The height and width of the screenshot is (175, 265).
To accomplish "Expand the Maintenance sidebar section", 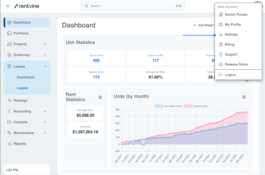I will 45,133.
